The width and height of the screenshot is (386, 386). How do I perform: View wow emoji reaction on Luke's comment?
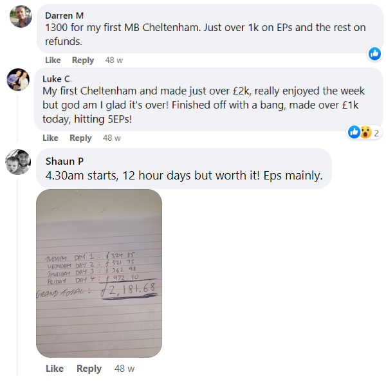pos(366,132)
